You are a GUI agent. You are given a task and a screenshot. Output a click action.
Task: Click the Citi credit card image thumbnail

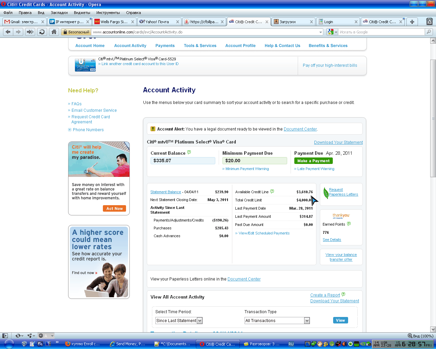[85, 65]
